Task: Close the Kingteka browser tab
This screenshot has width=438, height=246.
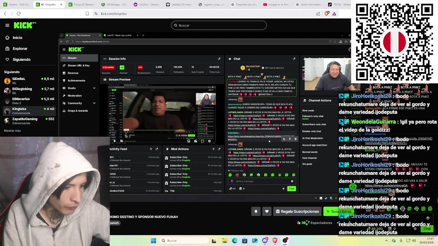Action: tap(61, 4)
